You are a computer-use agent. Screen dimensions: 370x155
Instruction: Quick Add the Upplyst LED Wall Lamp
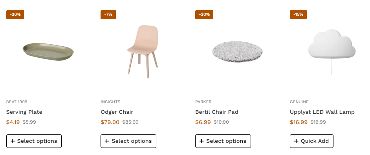[311, 141]
